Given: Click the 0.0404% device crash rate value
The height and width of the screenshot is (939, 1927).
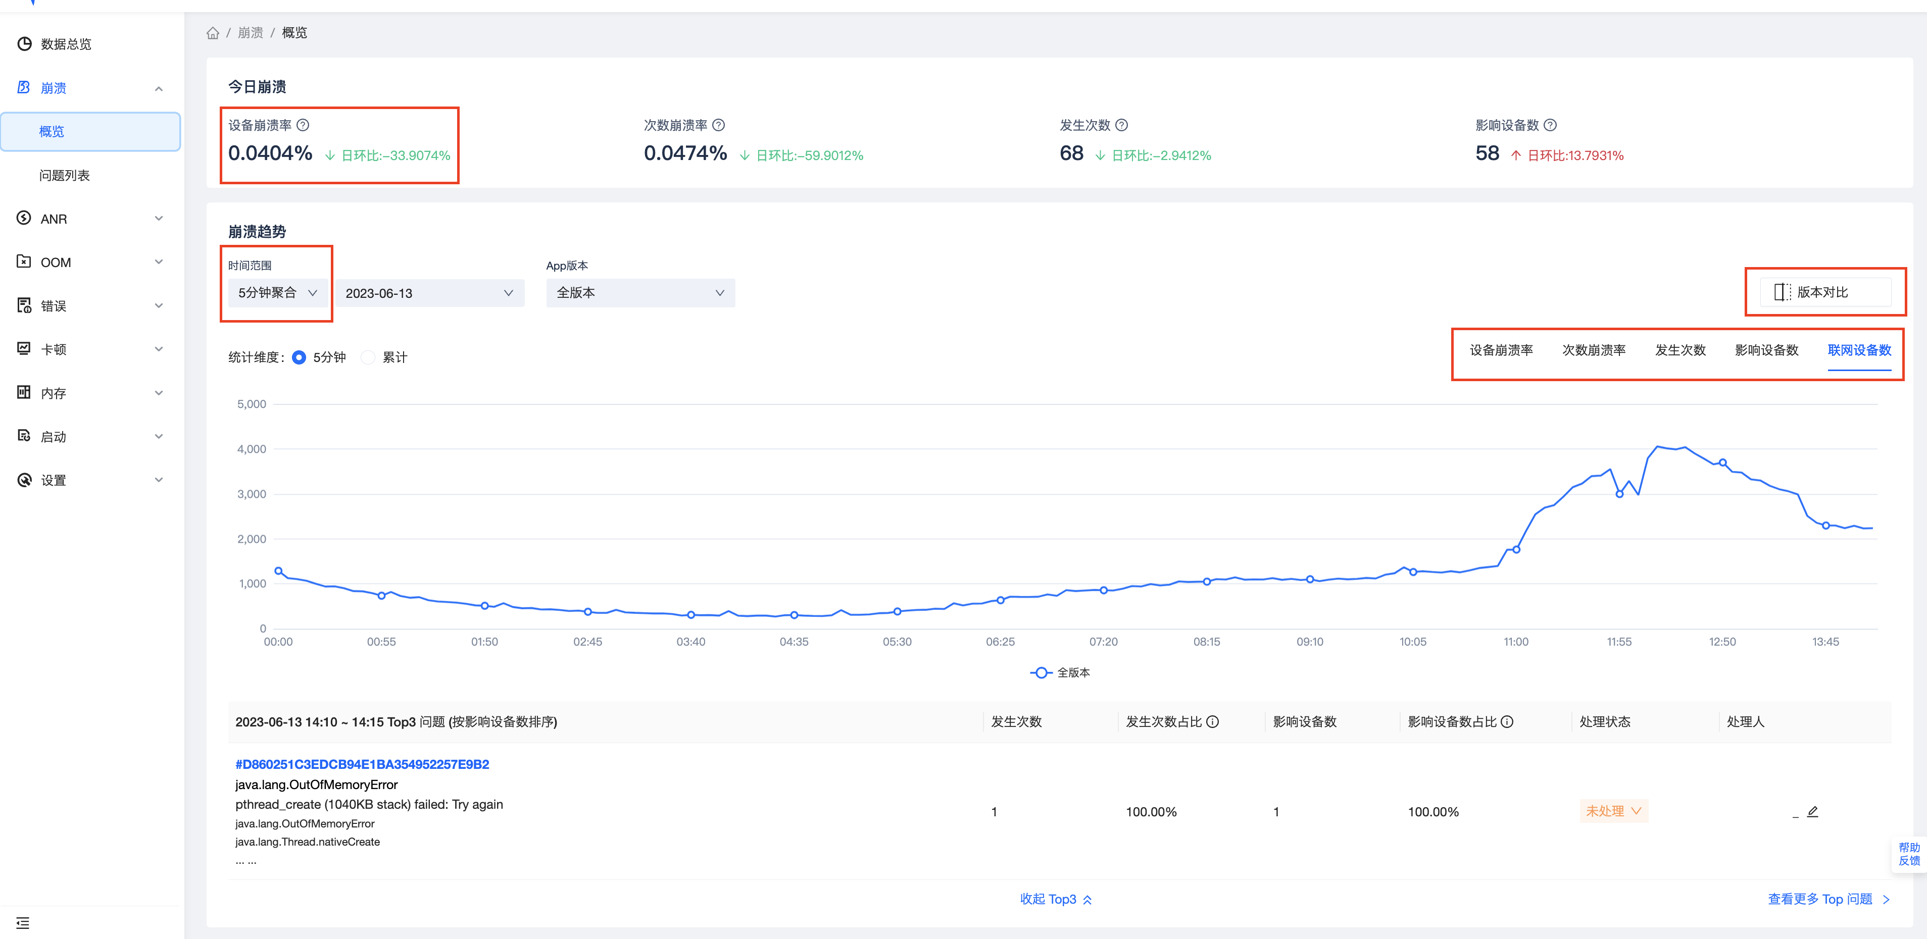Looking at the screenshot, I should [270, 153].
